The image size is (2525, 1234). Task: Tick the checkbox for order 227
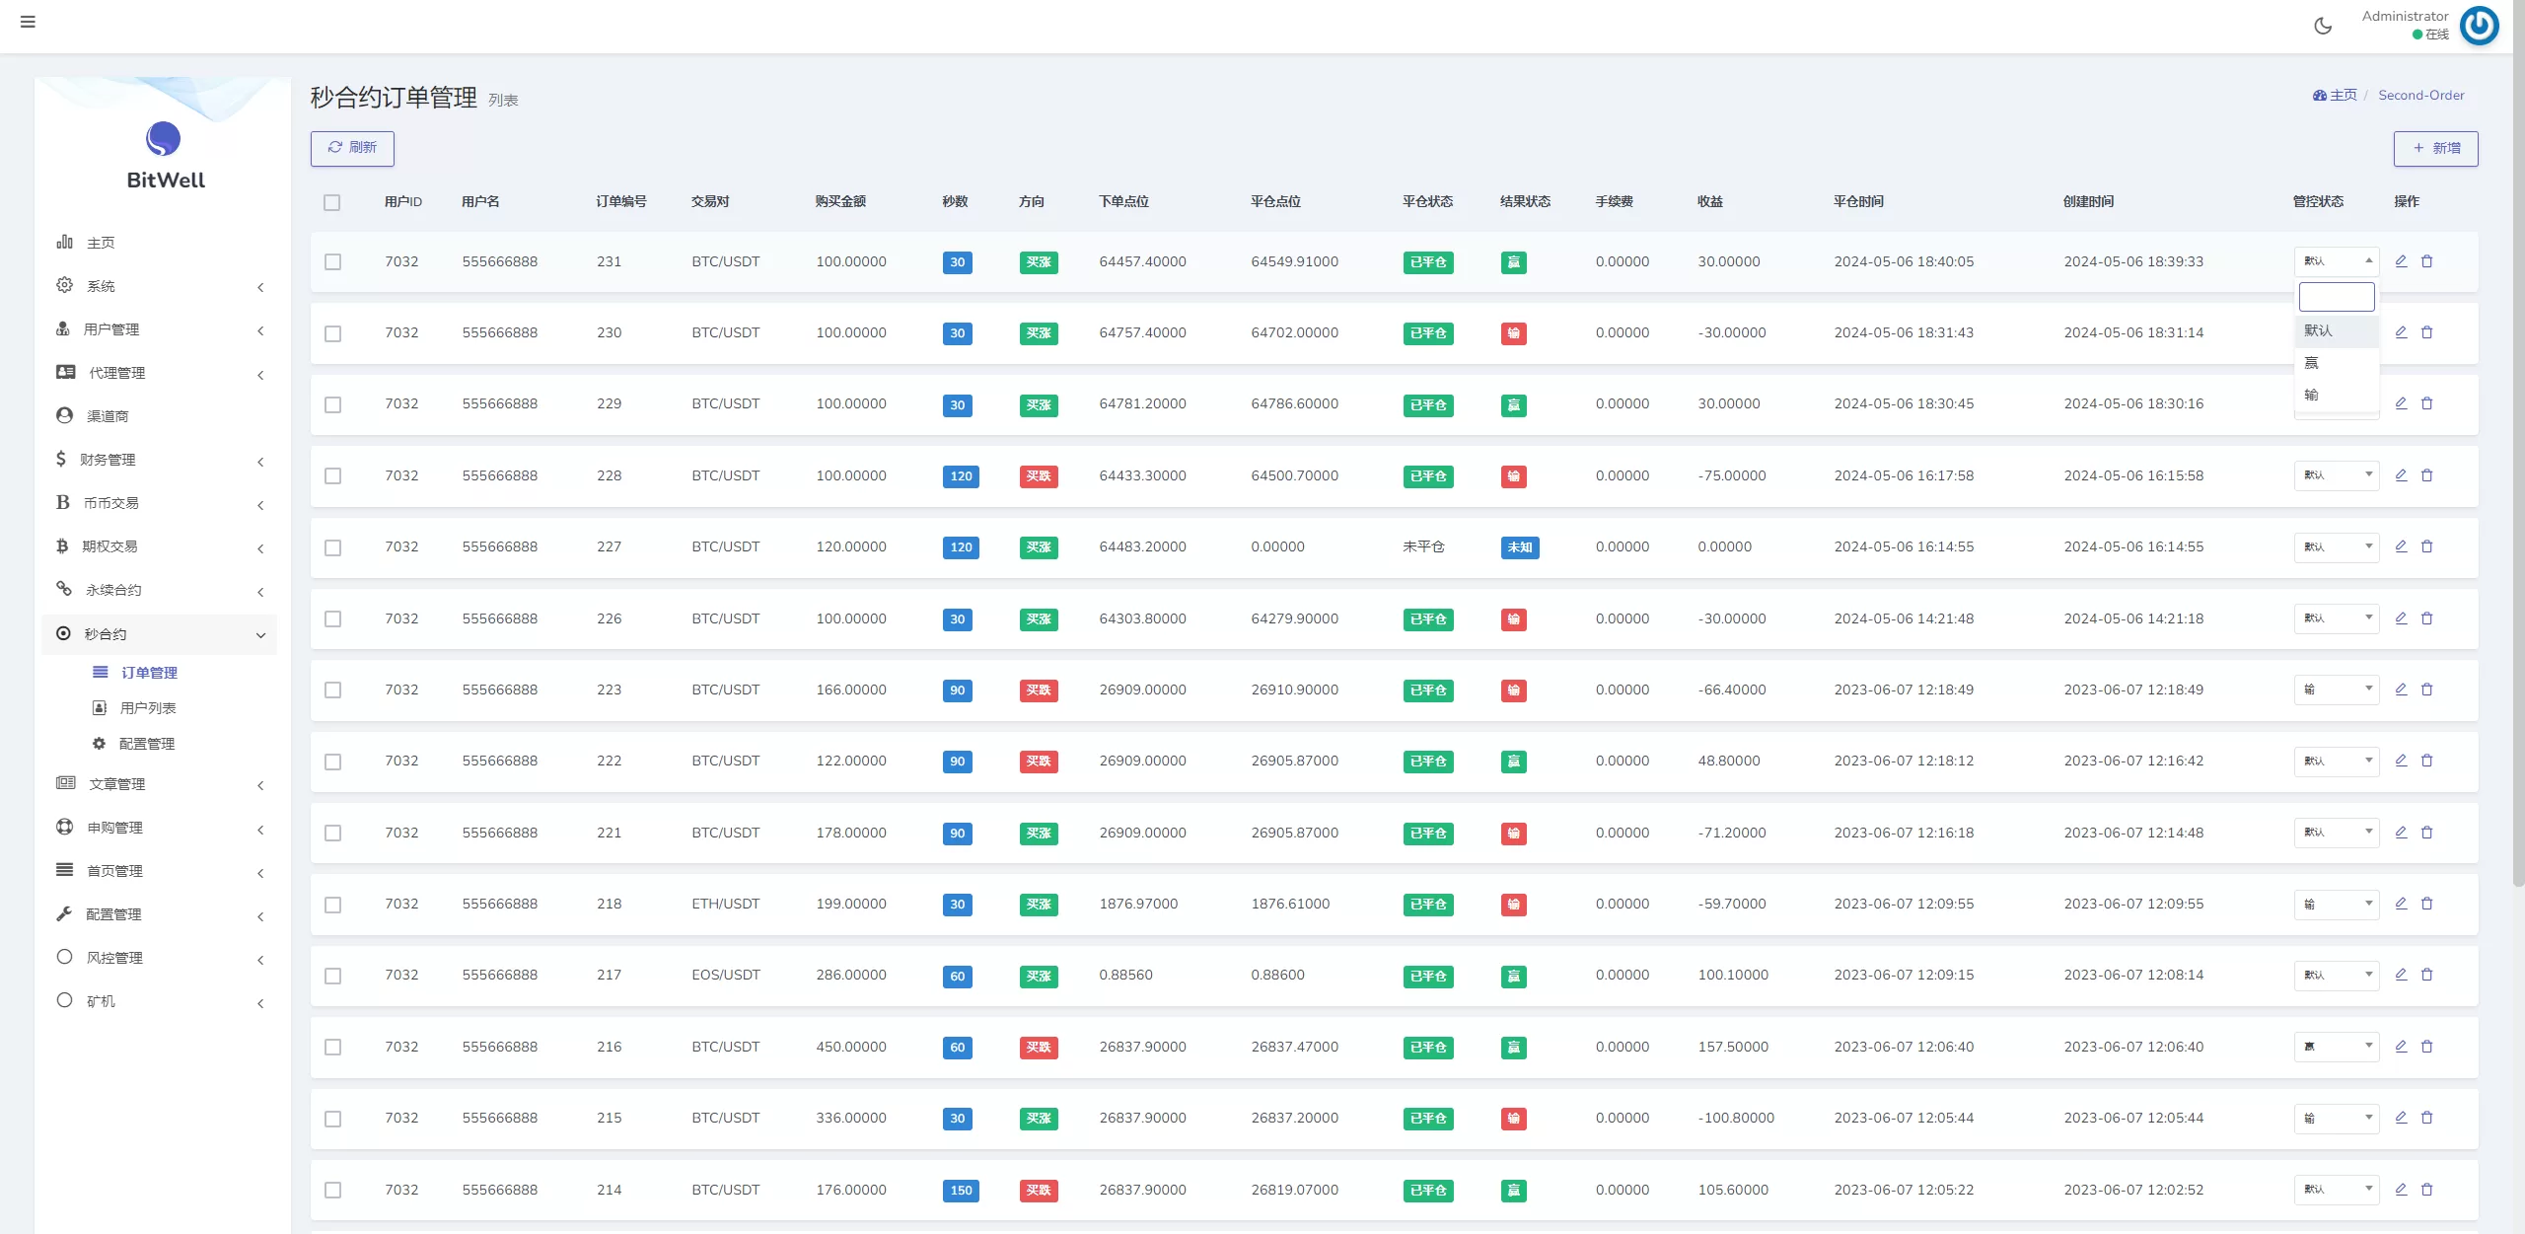[333, 547]
